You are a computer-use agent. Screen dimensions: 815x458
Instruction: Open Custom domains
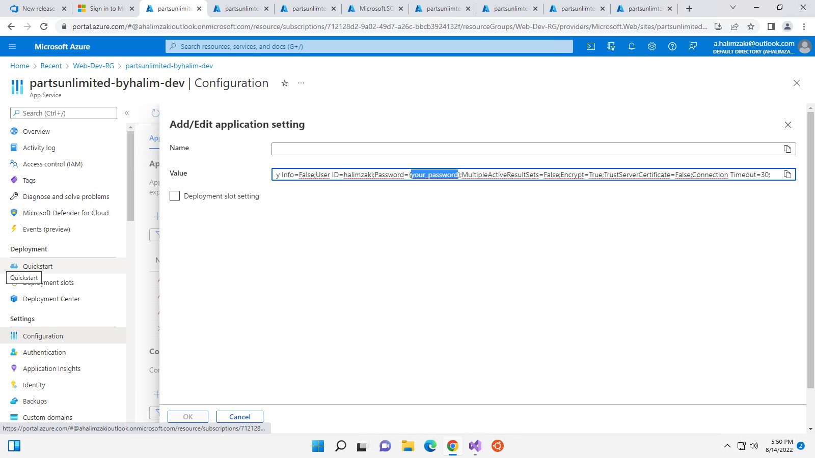pyautogui.click(x=47, y=417)
